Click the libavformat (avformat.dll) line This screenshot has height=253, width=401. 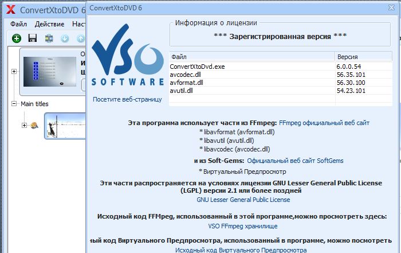pos(237,132)
